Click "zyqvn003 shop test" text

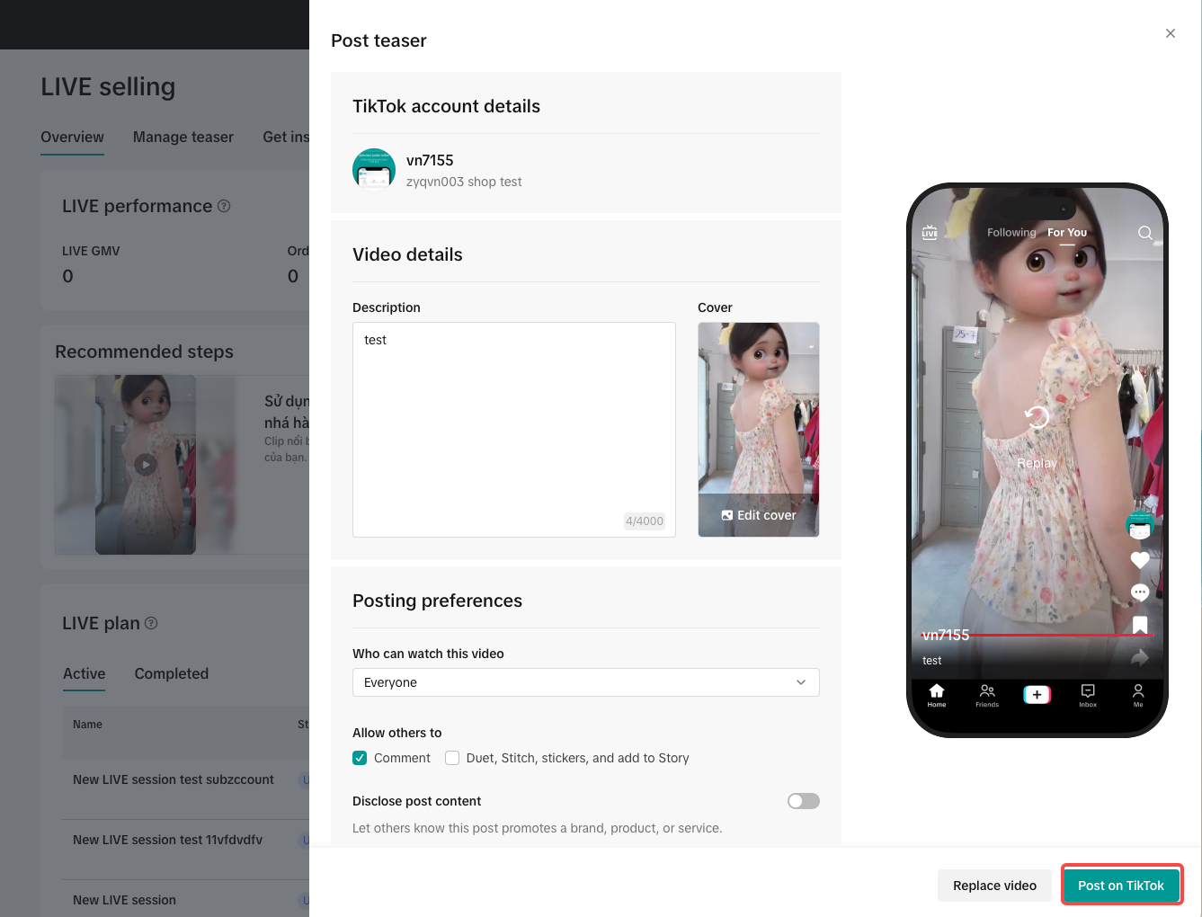pyautogui.click(x=464, y=182)
